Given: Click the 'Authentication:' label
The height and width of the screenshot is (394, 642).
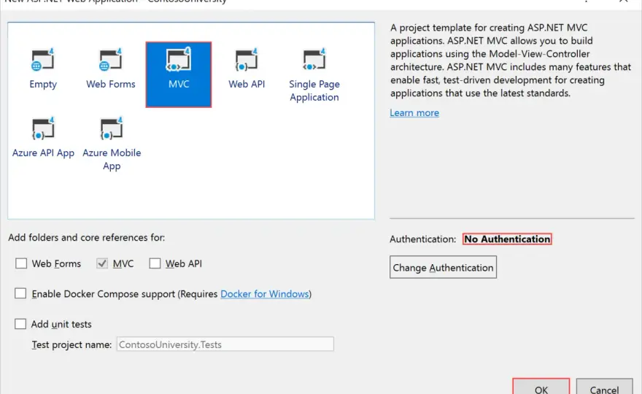Looking at the screenshot, I should pos(422,239).
